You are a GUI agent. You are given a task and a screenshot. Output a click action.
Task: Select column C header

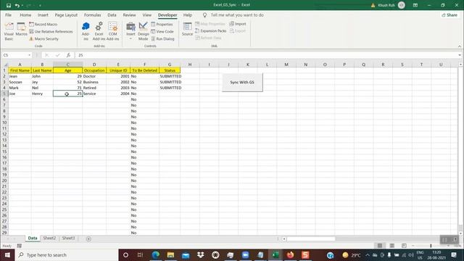coord(67,65)
